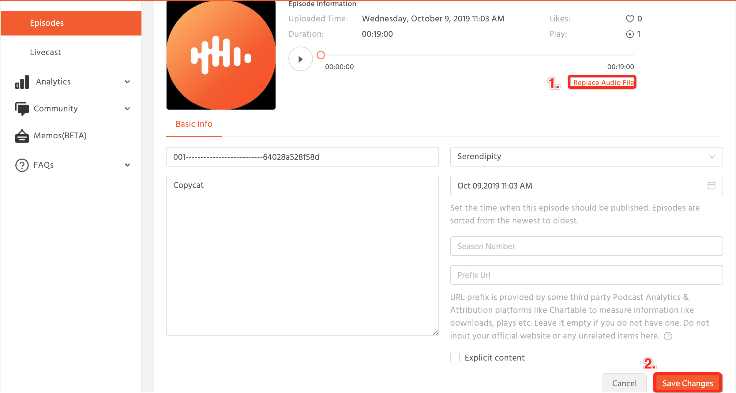Play the episode audio
Image resolution: width=736 pixels, height=393 pixels.
pos(300,59)
